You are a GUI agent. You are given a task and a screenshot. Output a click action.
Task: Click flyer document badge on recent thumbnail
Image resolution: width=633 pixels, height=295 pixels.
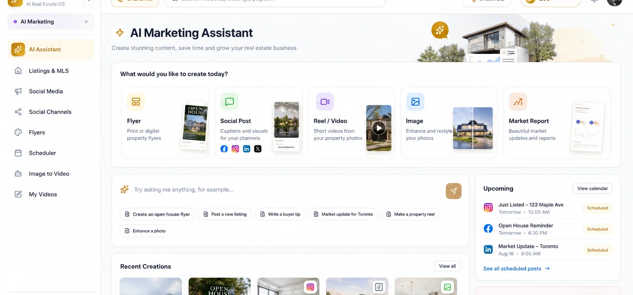click(x=379, y=287)
